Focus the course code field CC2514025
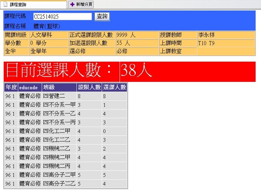 click(x=62, y=17)
